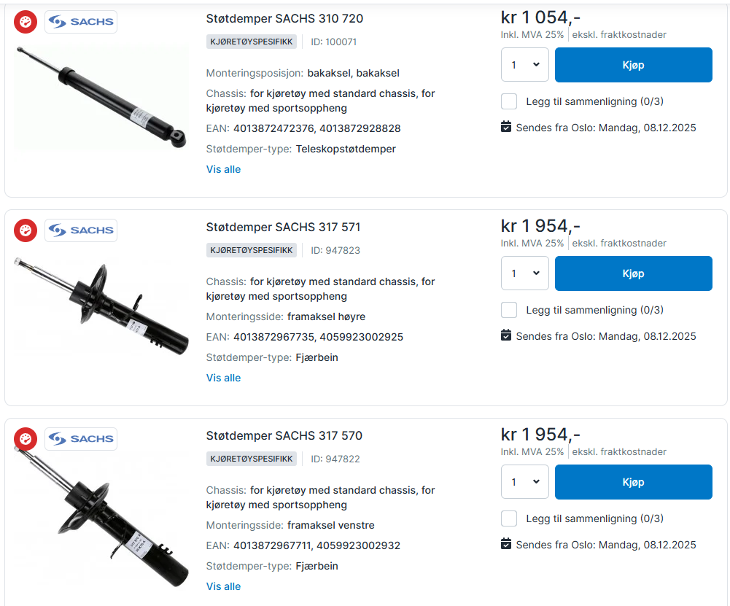
Task: Open quantity dropdown for SACHS 317 570
Action: point(525,482)
